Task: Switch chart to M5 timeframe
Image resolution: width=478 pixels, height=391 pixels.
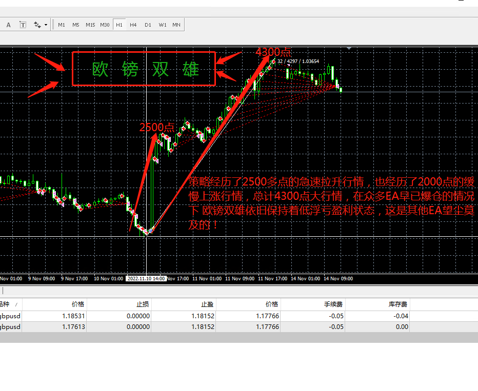Action: coord(75,25)
